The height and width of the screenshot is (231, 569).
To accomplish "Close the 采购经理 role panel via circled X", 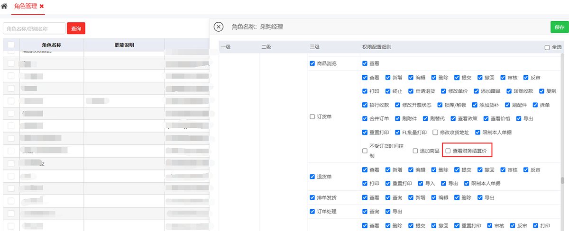I will tap(218, 27).
